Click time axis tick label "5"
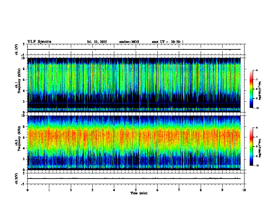The width and height of the screenshot is (275, 213). click(x=136, y=190)
